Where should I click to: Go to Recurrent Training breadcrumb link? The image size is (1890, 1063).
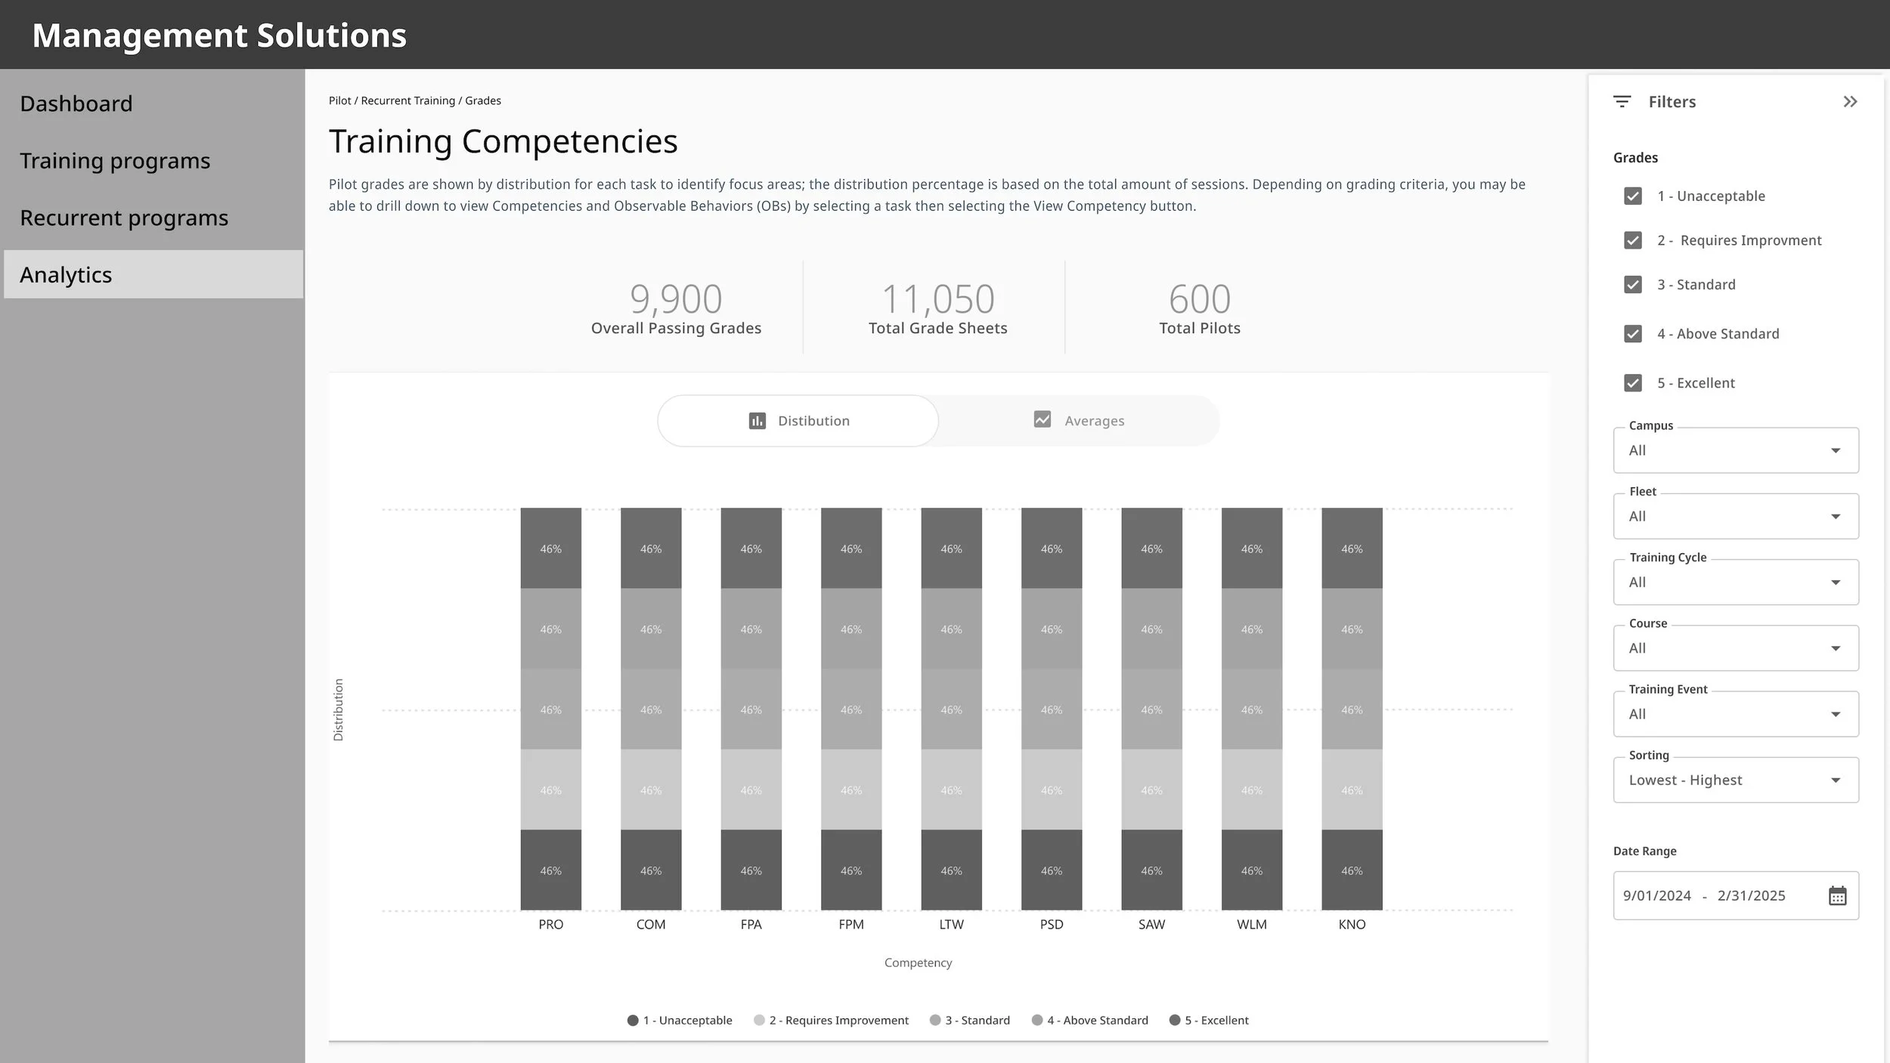coord(408,100)
